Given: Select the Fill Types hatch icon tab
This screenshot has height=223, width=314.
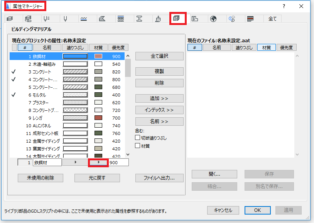Looking at the screenshot, I should click(x=102, y=19).
